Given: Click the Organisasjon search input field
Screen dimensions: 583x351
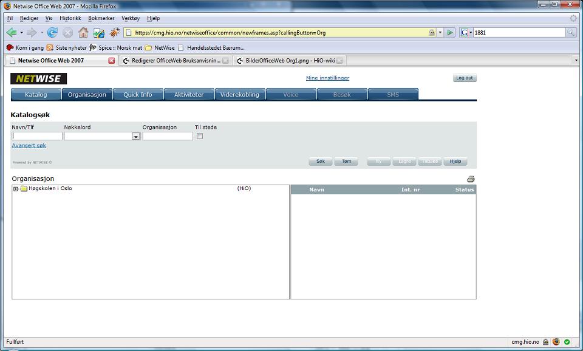Looking at the screenshot, I should (x=168, y=136).
